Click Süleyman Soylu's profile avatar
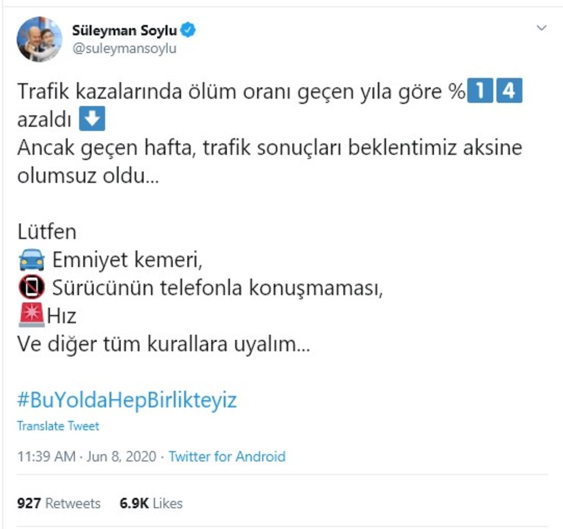Image resolution: width=563 pixels, height=529 pixels. point(39,40)
